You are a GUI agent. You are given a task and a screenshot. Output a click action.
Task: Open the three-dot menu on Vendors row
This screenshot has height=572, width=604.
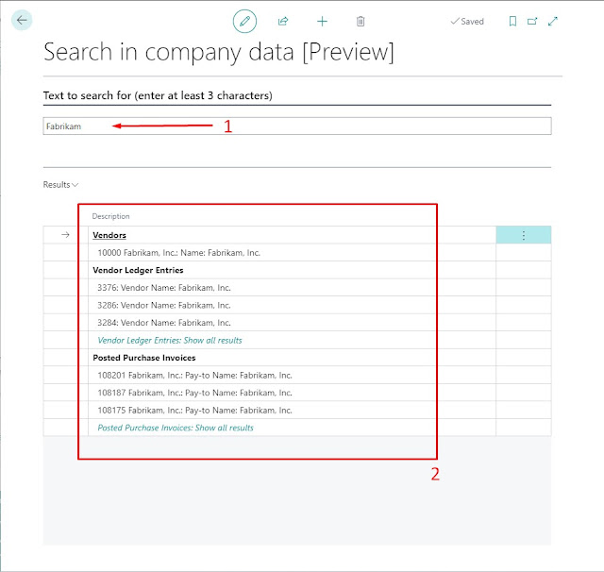(x=524, y=235)
